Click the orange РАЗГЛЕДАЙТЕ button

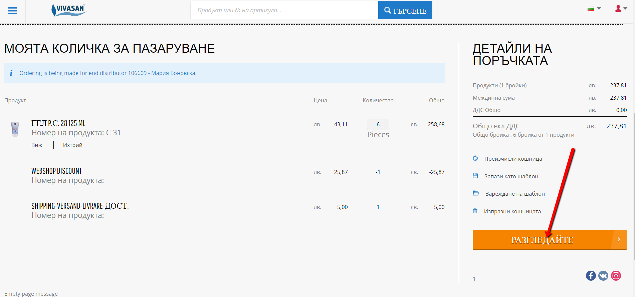click(x=550, y=240)
